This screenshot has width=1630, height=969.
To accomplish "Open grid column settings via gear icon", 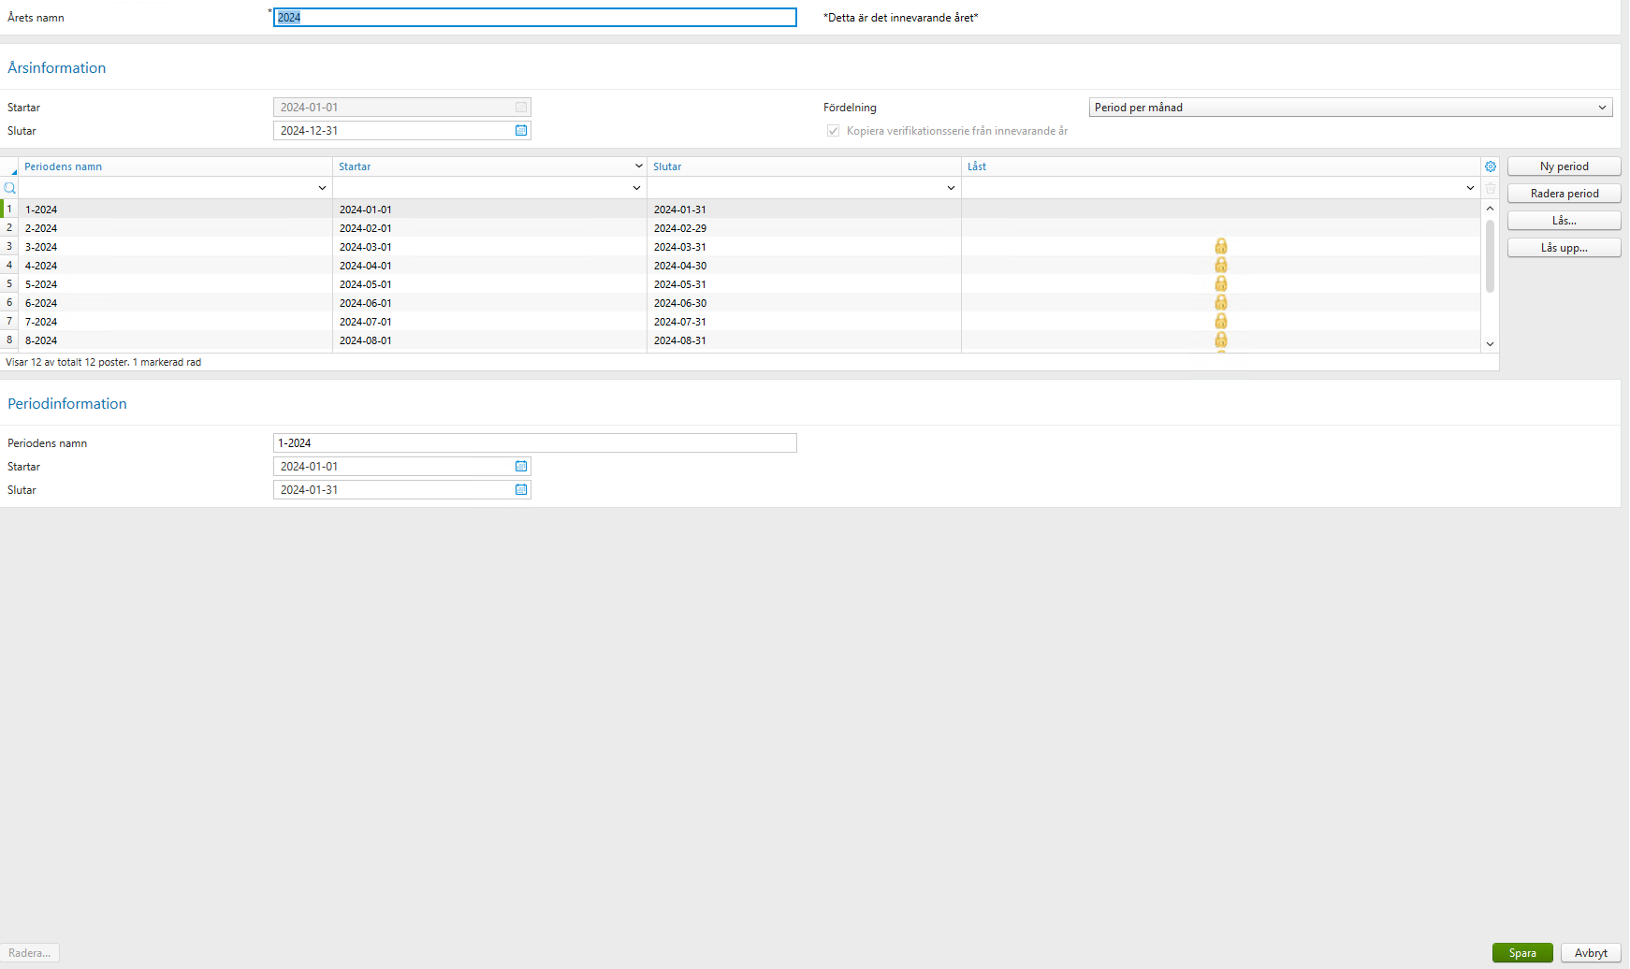I will point(1491,166).
